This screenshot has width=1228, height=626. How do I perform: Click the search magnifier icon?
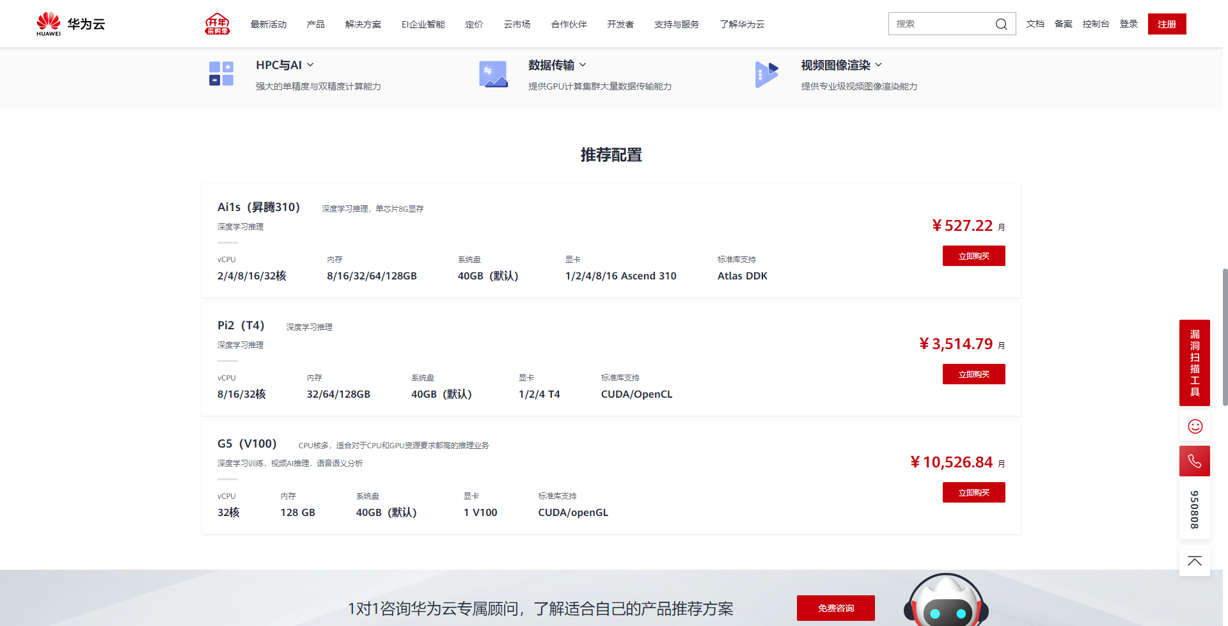pos(1001,24)
